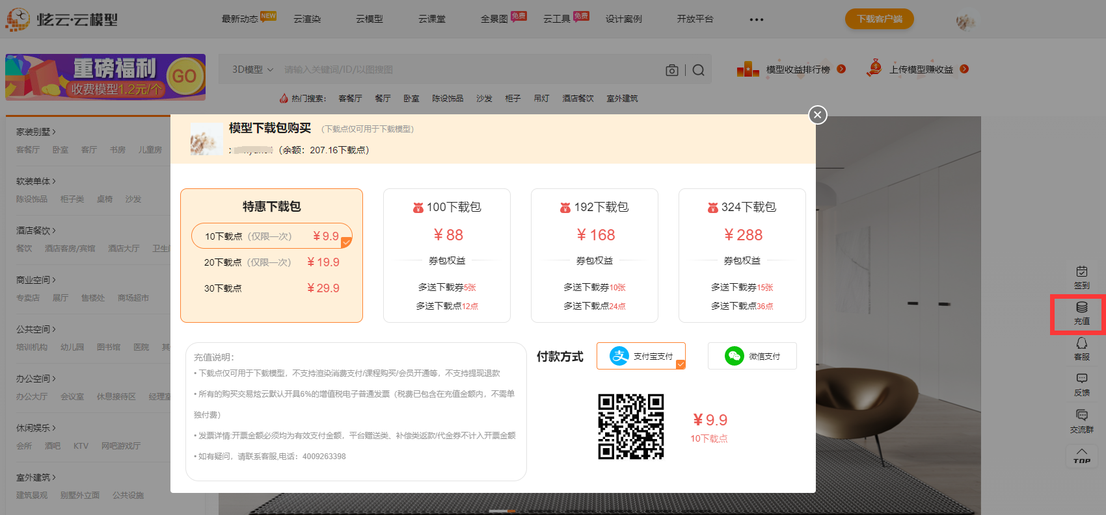Select the 20下载点 ¥19.9 option
The image size is (1106, 515).
coord(271,262)
